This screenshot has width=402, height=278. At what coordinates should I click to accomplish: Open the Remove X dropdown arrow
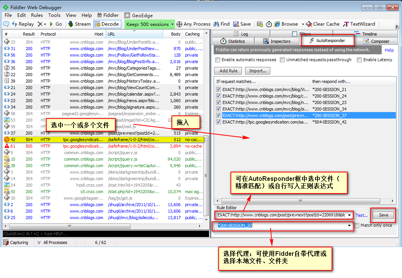[45, 24]
